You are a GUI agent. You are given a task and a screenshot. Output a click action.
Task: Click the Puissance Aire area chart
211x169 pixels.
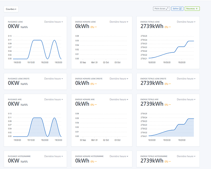[35, 127]
